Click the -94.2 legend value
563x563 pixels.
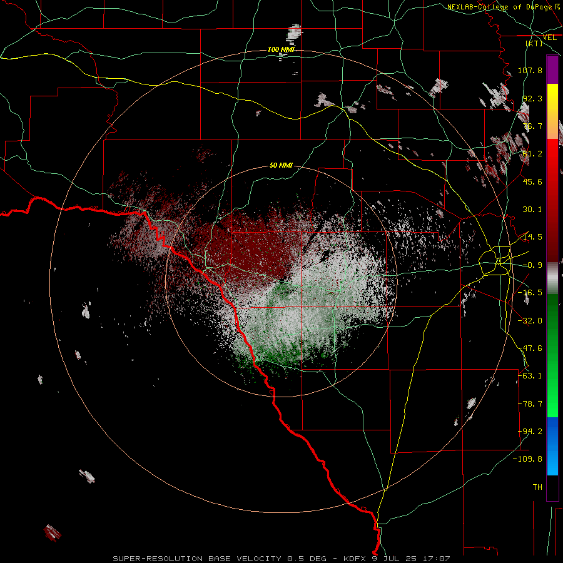530,432
